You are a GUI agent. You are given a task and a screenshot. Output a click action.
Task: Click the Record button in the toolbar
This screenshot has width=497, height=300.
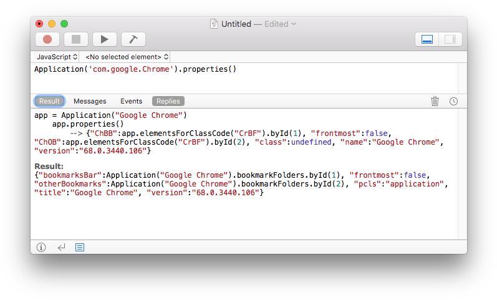point(47,39)
